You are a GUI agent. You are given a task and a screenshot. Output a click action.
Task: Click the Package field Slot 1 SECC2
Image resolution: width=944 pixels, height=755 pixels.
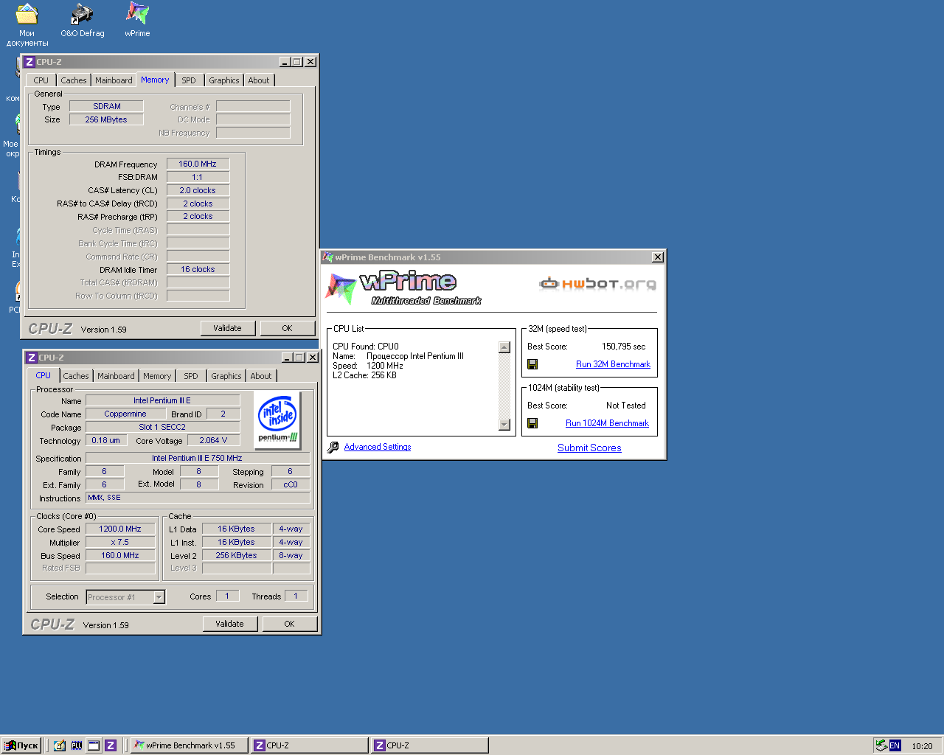click(x=163, y=427)
